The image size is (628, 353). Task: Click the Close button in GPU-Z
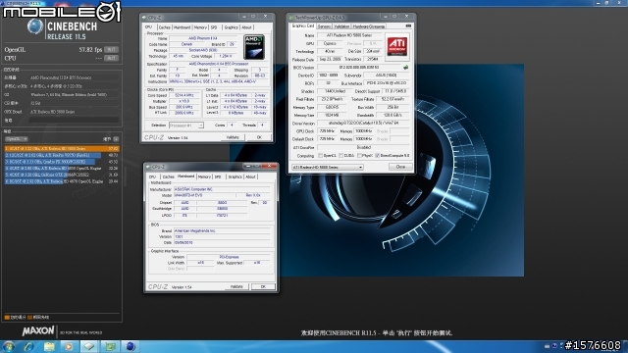pos(400,167)
